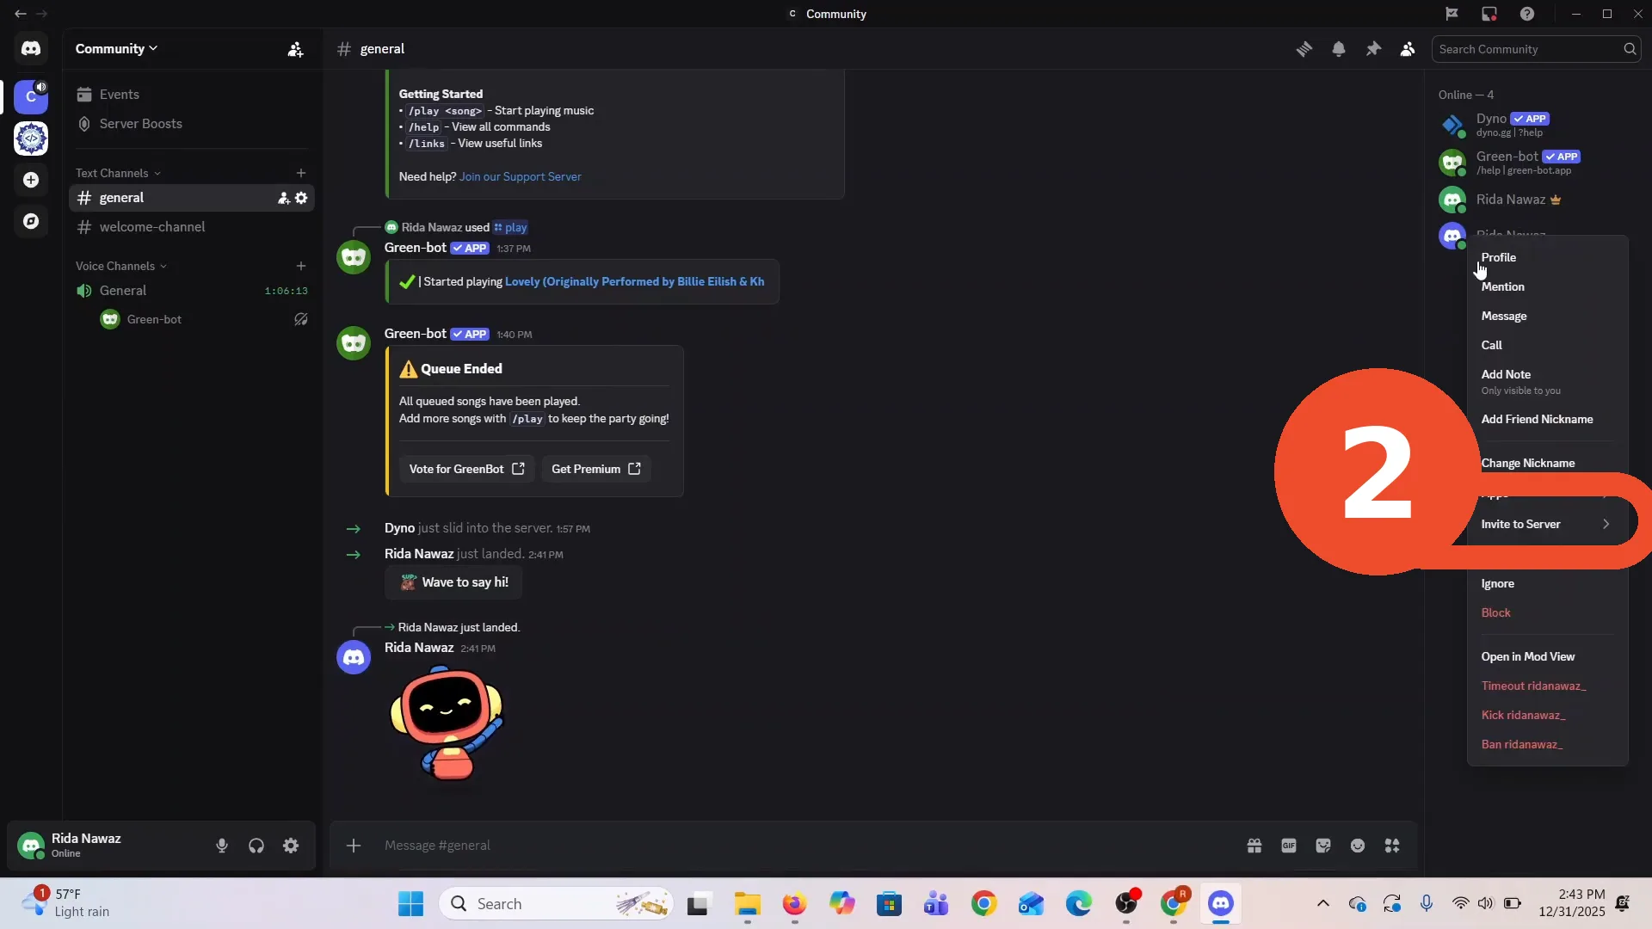Choose Mention from the context menu

1547,286
